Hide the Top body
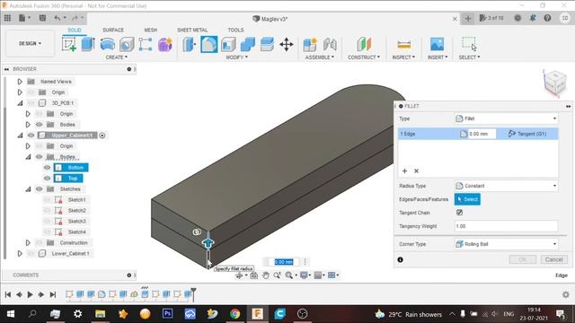This screenshot has height=323, width=575. click(x=47, y=179)
